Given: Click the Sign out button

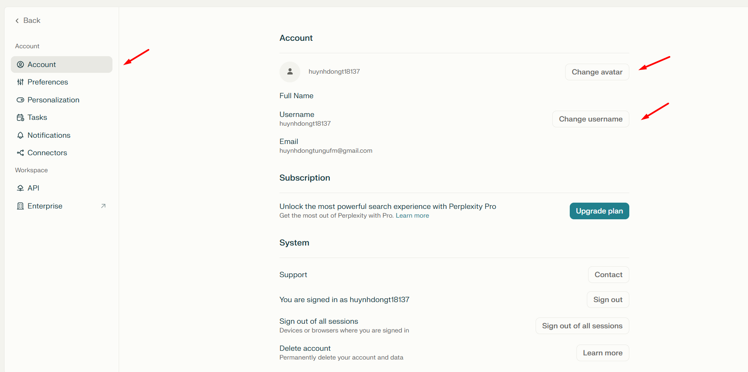Looking at the screenshot, I should click(x=608, y=300).
